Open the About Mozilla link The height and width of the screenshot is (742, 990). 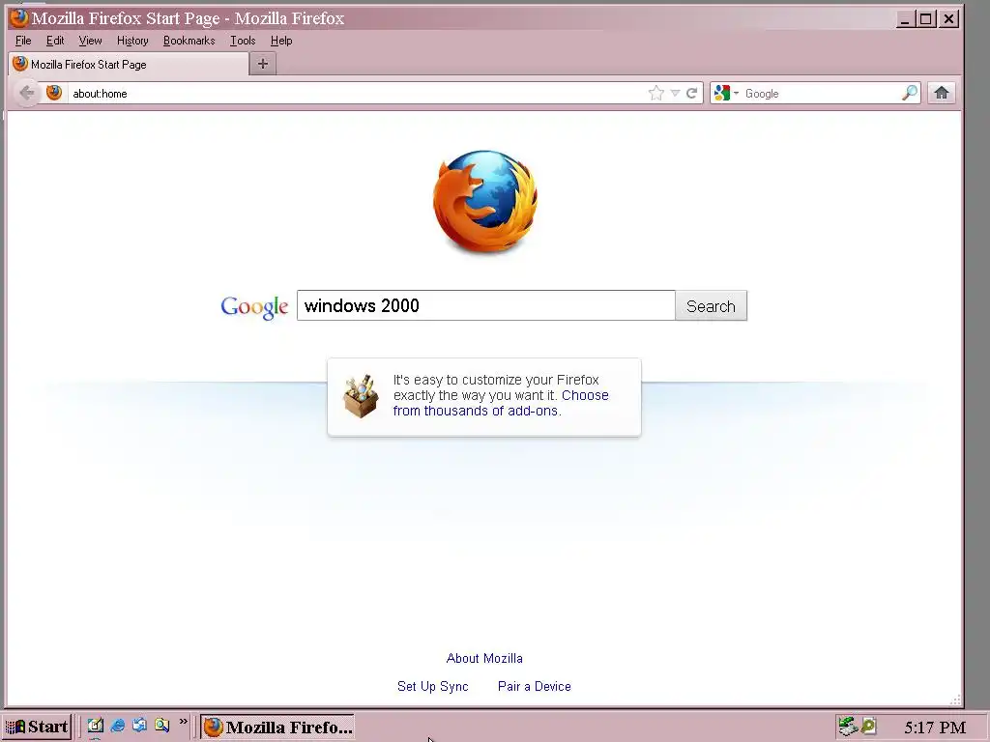(x=484, y=658)
